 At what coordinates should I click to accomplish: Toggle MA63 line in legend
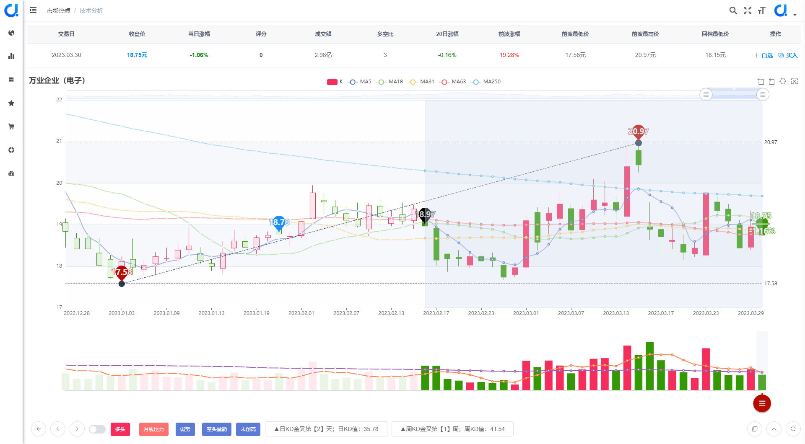pos(453,82)
